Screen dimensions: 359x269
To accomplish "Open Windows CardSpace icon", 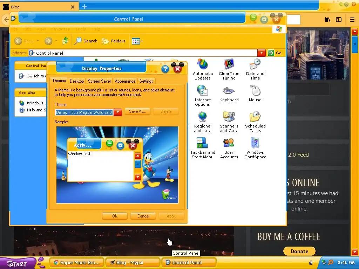I will 255,148.
